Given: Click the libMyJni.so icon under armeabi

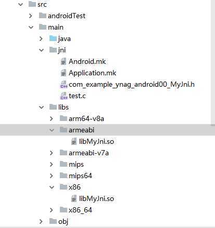Looking at the screenshot, I should click(x=74, y=141).
